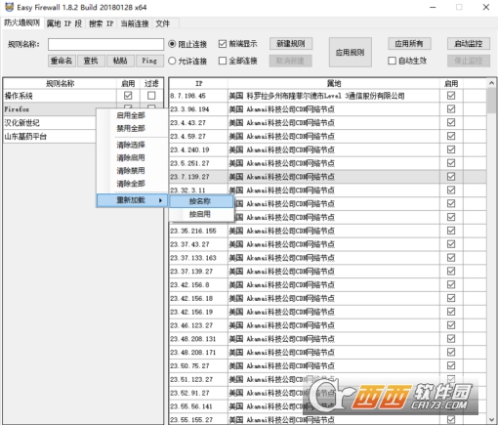Select the IP cell 23.4.59.27

(x=198, y=137)
